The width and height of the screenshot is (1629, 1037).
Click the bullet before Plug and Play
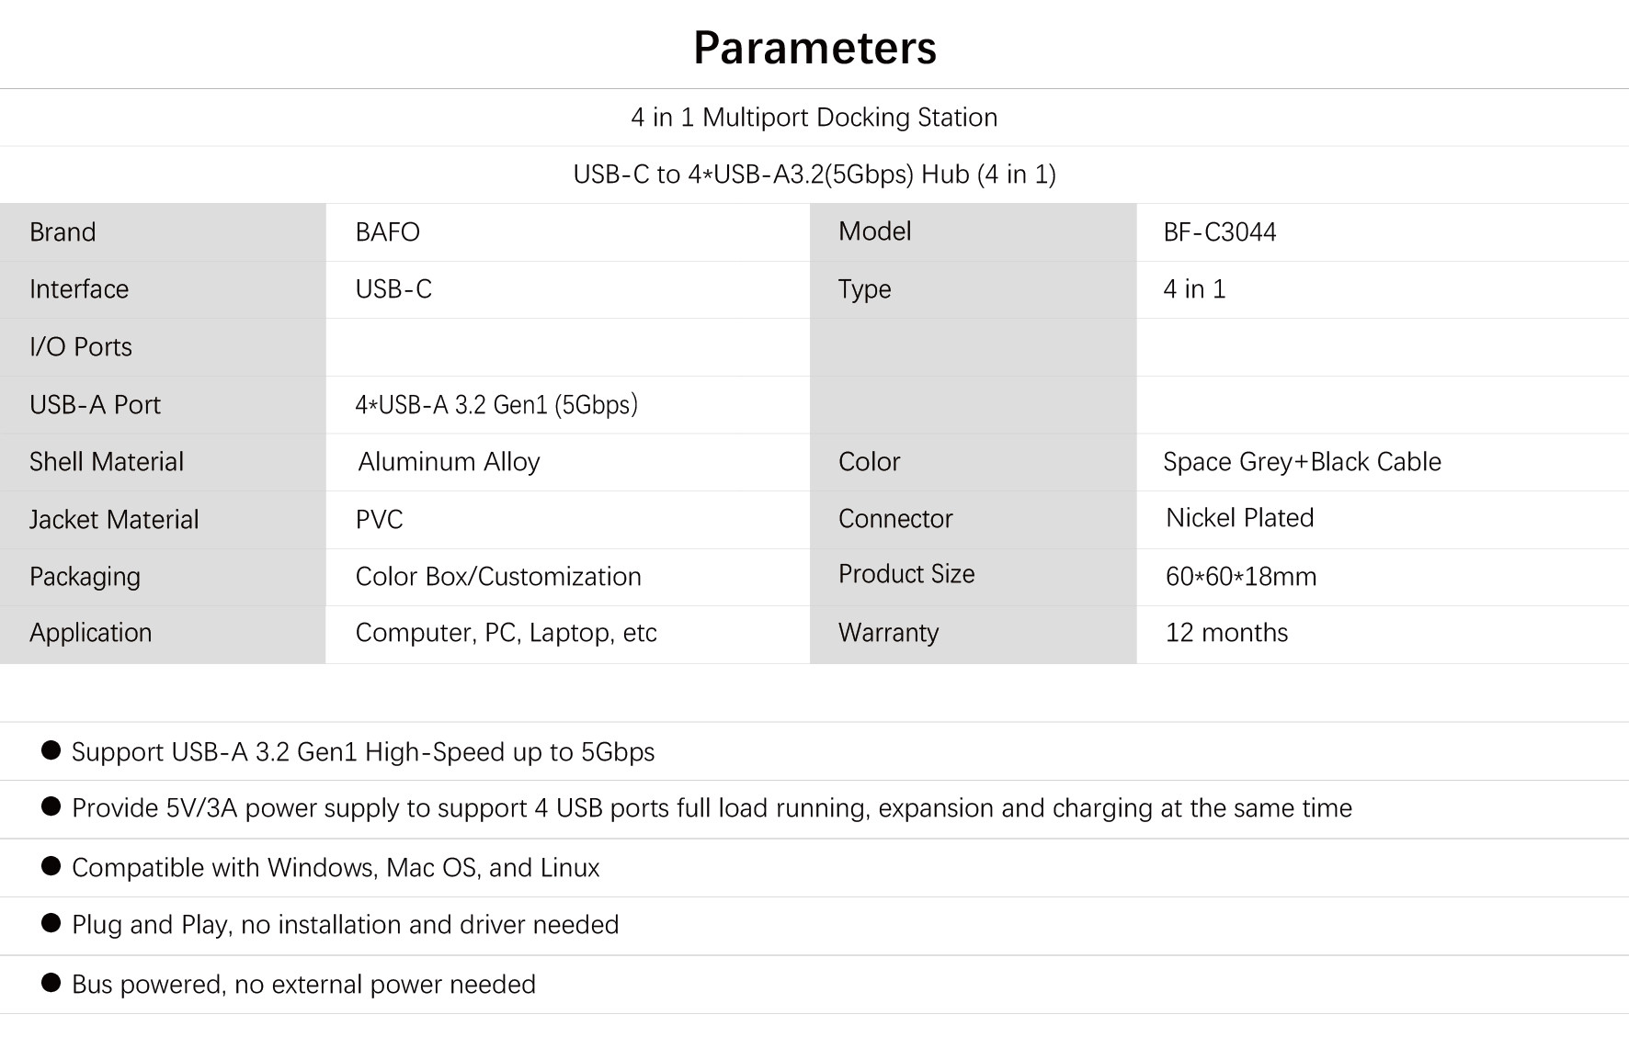click(x=51, y=923)
